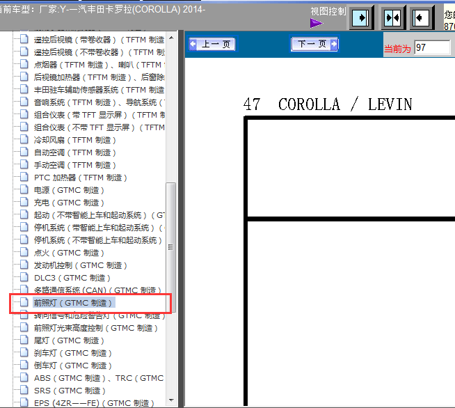455x408 pixels.
Task: Click document icon beside DLC3
Action: coord(24,277)
